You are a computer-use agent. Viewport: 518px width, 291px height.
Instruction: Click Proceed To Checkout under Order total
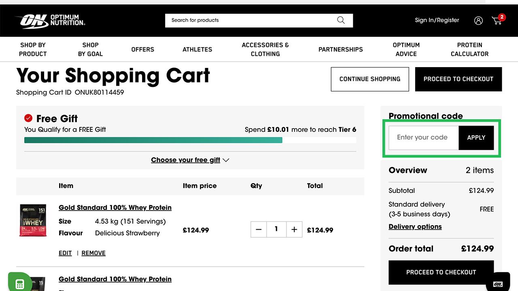coord(441,272)
